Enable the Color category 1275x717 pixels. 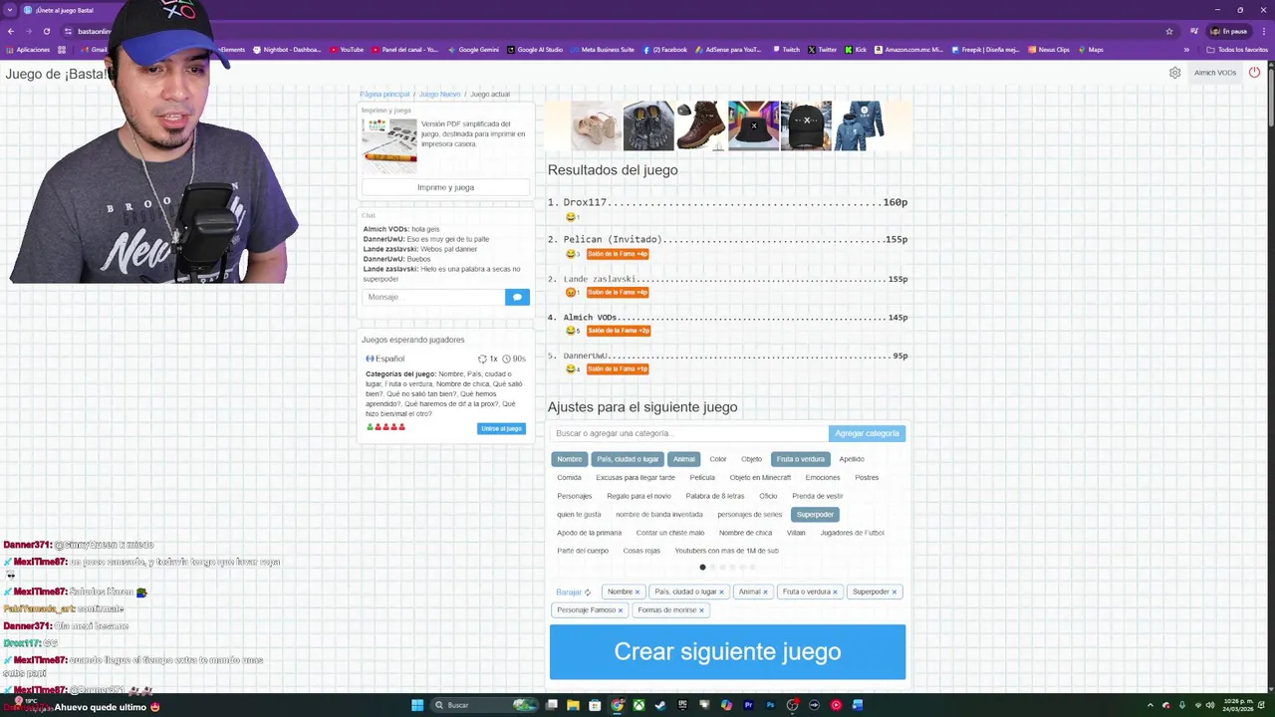718,459
